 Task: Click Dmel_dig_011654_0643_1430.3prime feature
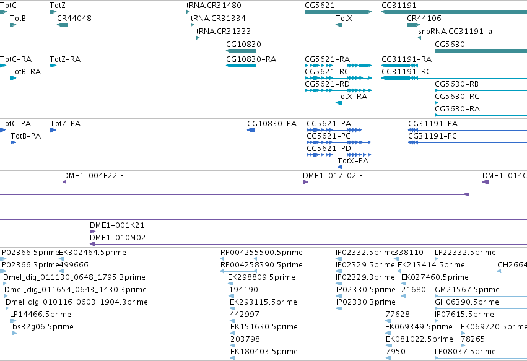pos(76,290)
